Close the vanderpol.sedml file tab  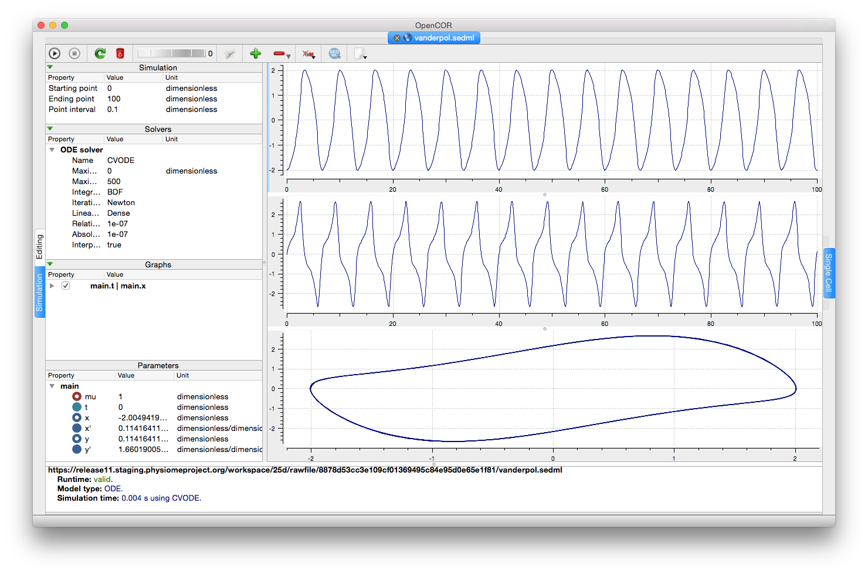tap(396, 38)
